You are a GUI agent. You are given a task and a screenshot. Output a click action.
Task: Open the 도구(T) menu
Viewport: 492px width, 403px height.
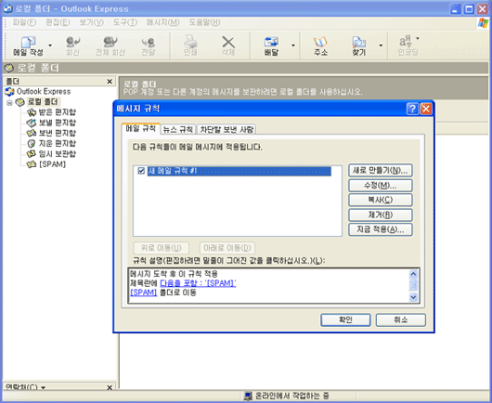tap(125, 22)
